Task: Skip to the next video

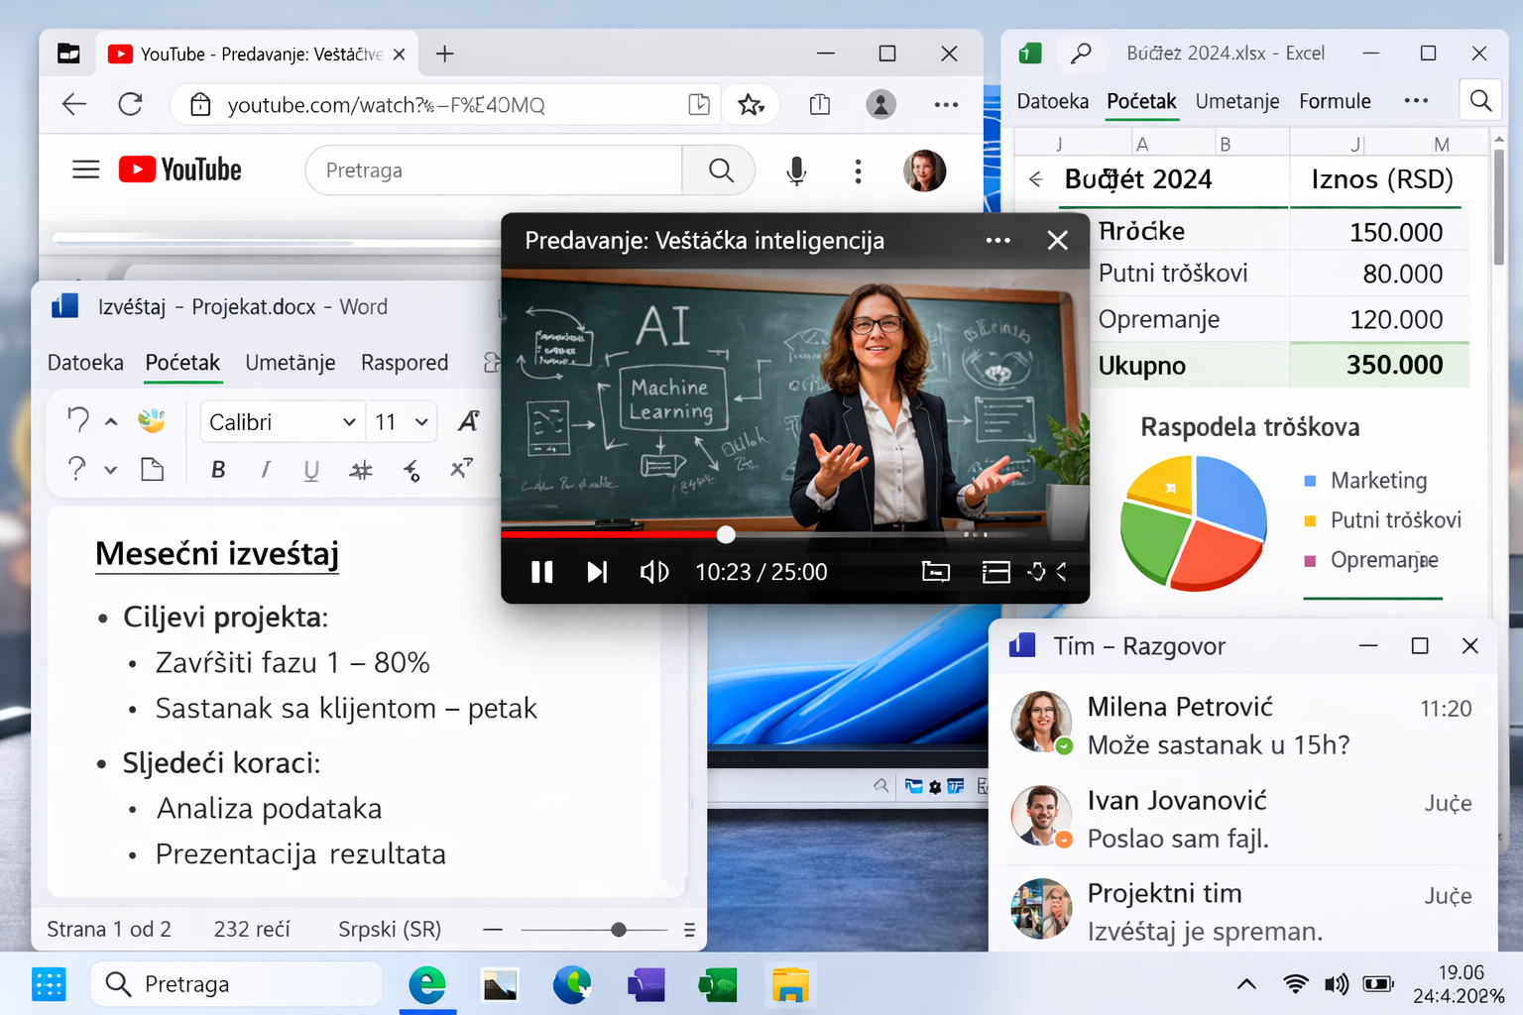Action: point(596,572)
